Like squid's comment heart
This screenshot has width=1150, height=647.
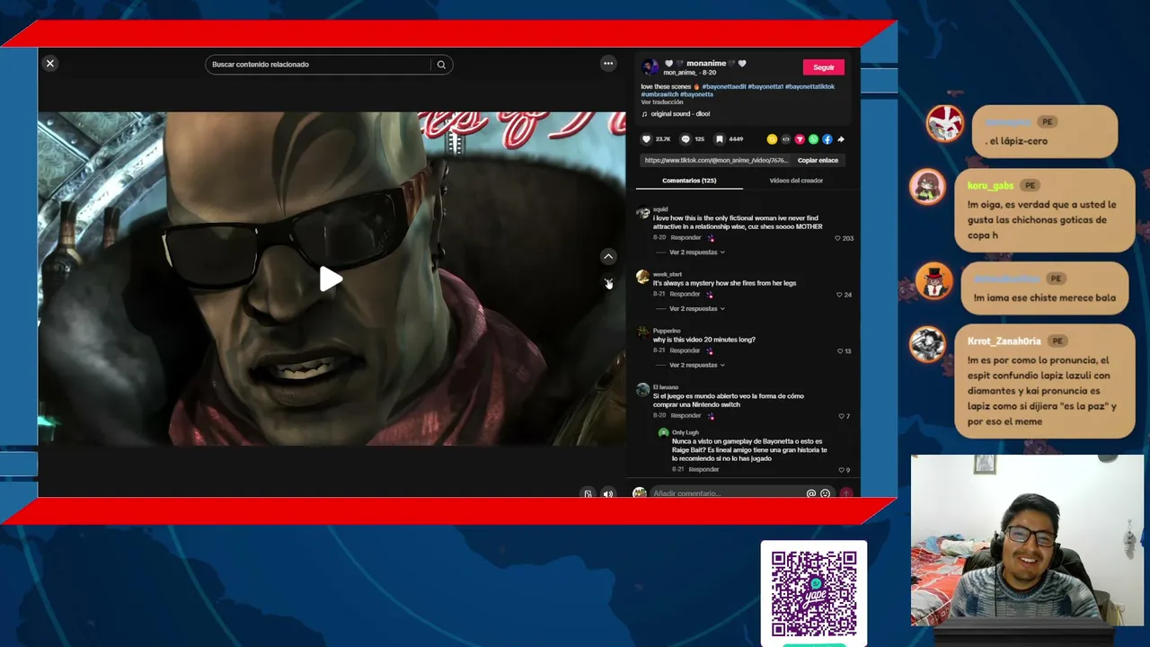pos(838,238)
